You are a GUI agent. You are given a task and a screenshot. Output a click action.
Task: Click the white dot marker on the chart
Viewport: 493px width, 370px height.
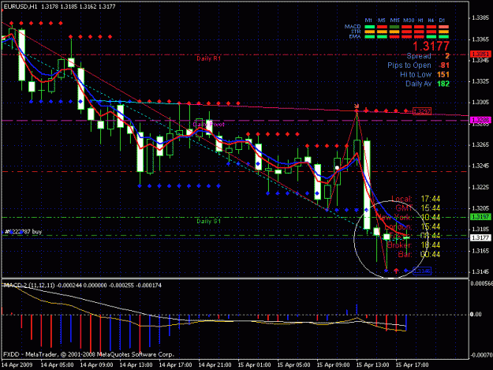click(337, 168)
